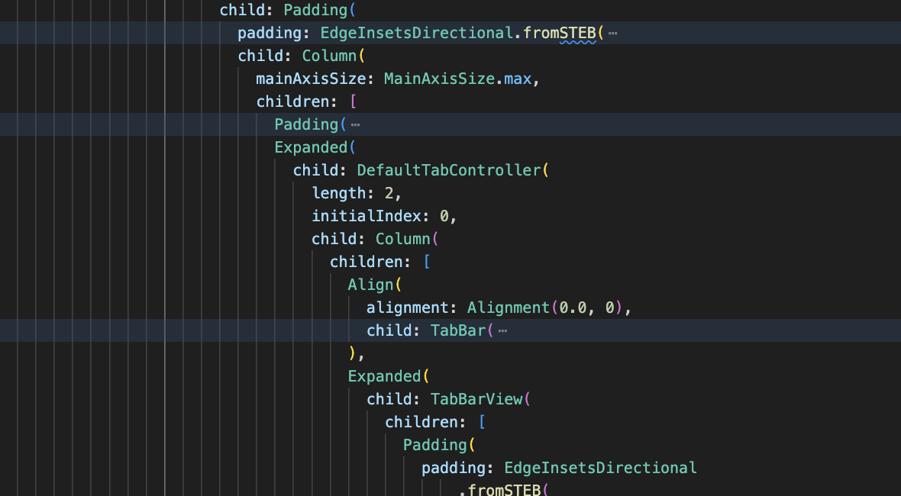Viewport: 901px width, 496px height.
Task: Click the initialIndex property
Action: (x=367, y=217)
